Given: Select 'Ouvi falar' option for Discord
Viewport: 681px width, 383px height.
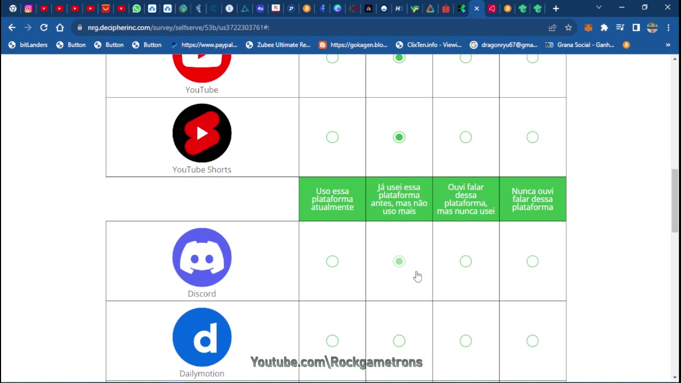Looking at the screenshot, I should 466,261.
